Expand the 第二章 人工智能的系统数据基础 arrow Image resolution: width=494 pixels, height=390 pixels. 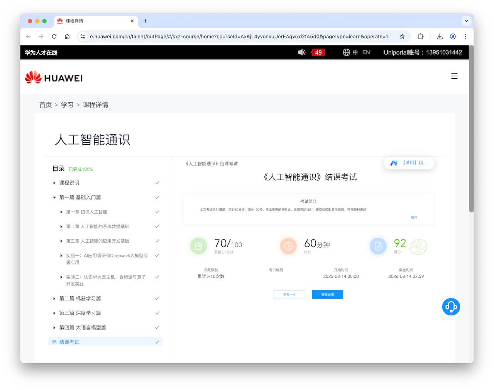61,226
